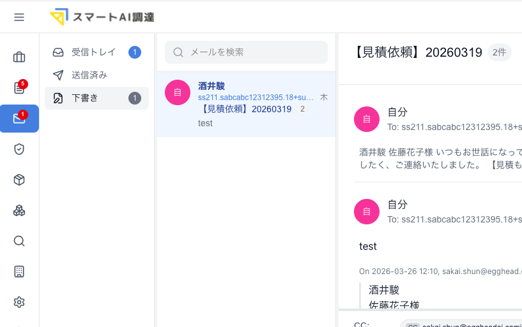Screen dimensions: 522x327
Task: Open the document list with 5 badge
Action: [19, 87]
